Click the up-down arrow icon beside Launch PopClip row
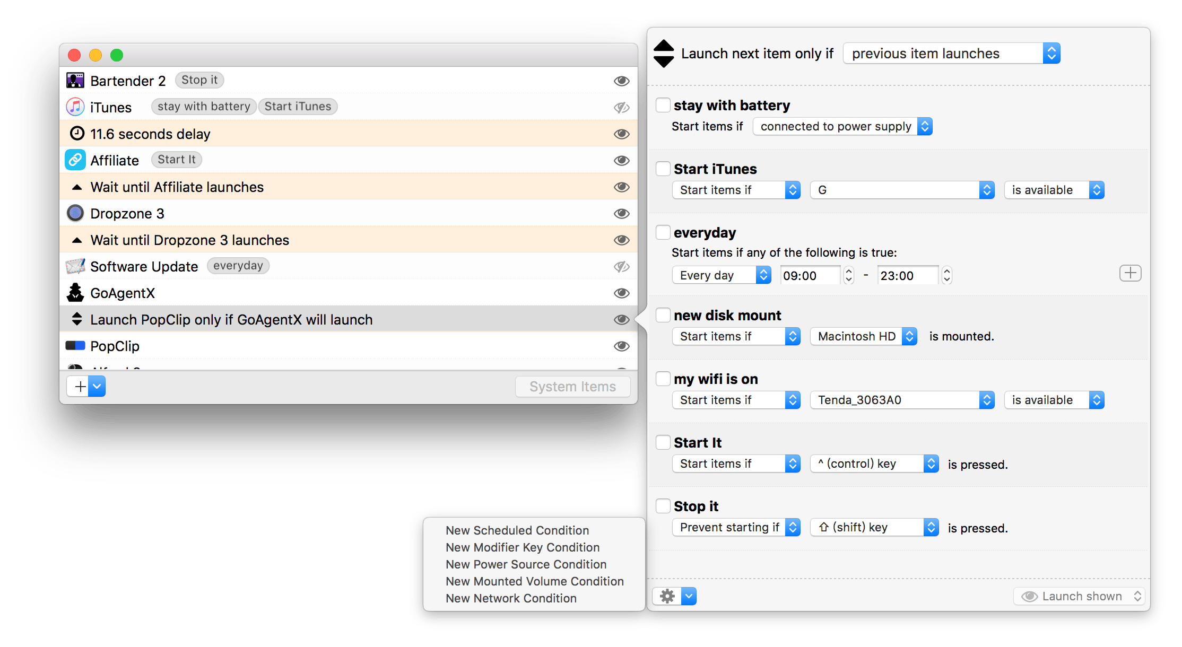The width and height of the screenshot is (1182, 647). (x=77, y=319)
